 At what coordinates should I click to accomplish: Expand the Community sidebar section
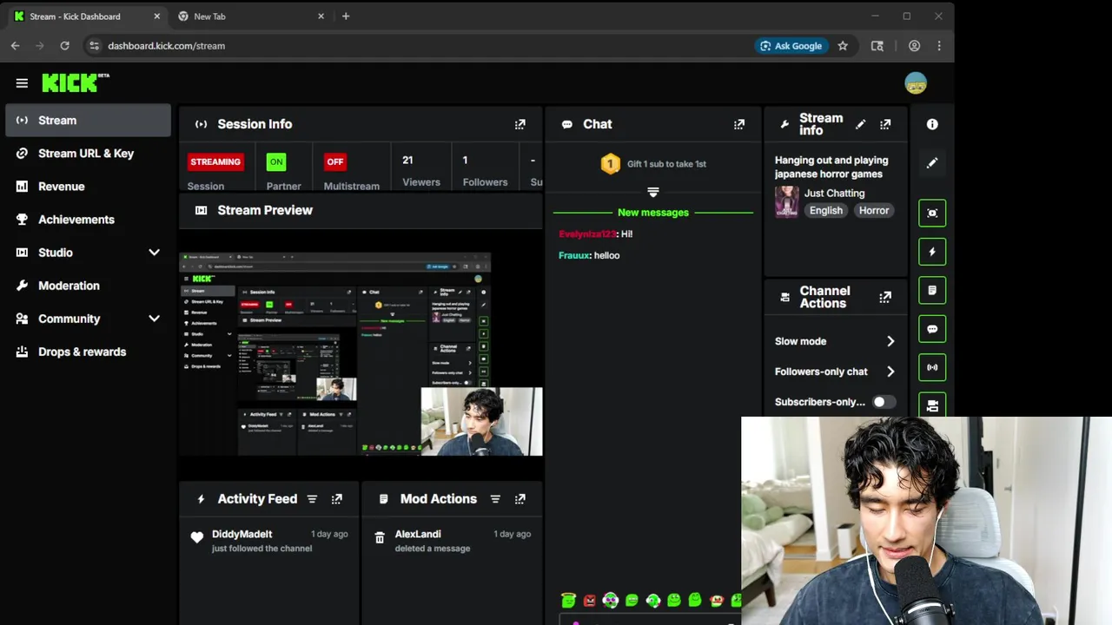pyautogui.click(x=154, y=319)
